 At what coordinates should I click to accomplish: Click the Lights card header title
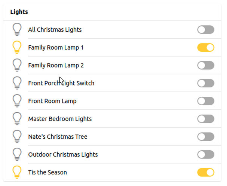19,12
